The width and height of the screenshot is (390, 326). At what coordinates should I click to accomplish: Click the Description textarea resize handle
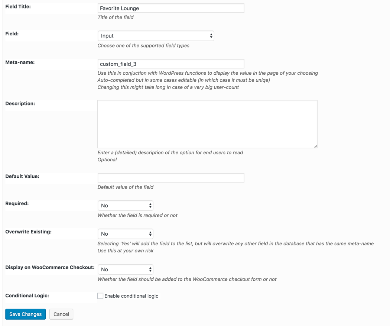point(315,146)
